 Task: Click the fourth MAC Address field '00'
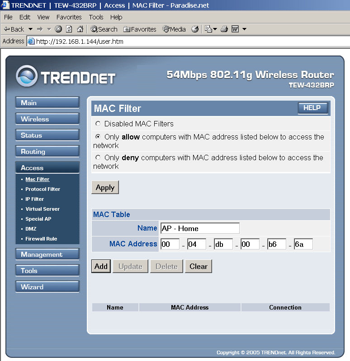coord(250,244)
